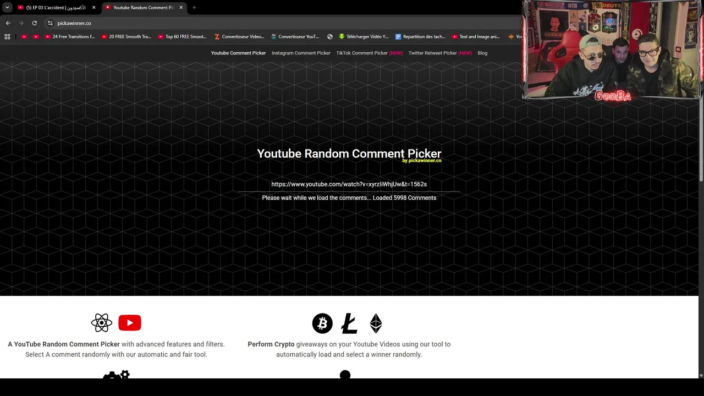Open the Text and Image ani... bookmark
The height and width of the screenshot is (396, 704).
[x=476, y=37]
